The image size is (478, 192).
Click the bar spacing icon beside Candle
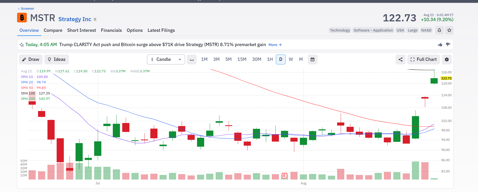tap(192, 59)
